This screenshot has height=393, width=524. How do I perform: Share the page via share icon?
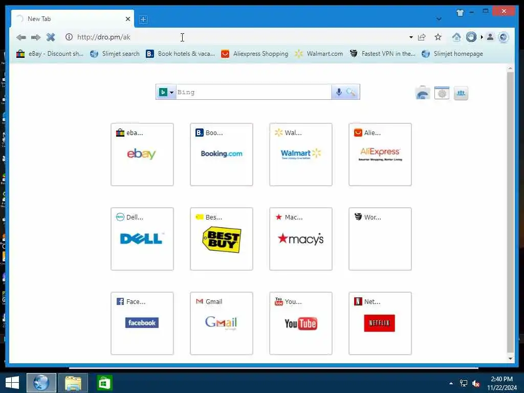pos(422,37)
